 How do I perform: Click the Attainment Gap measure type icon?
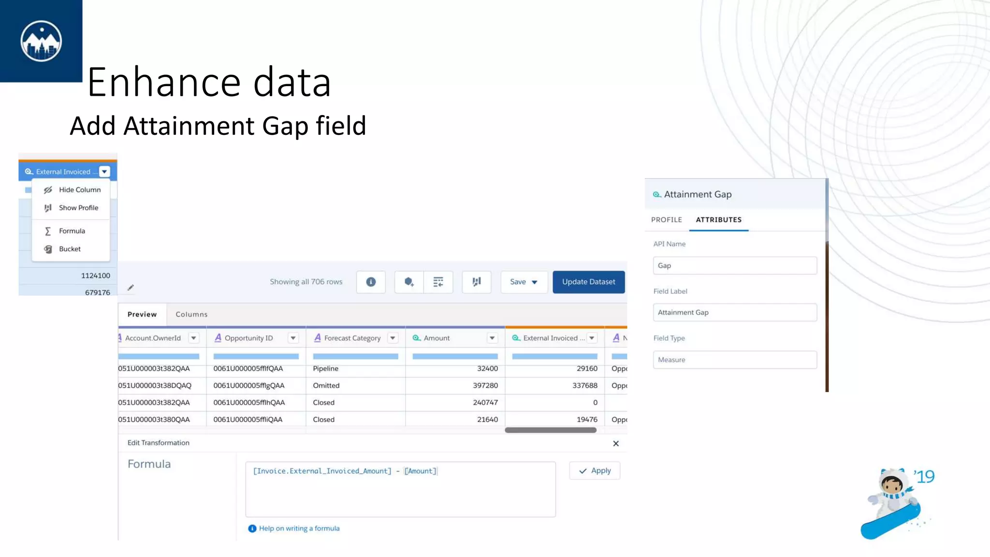point(657,194)
